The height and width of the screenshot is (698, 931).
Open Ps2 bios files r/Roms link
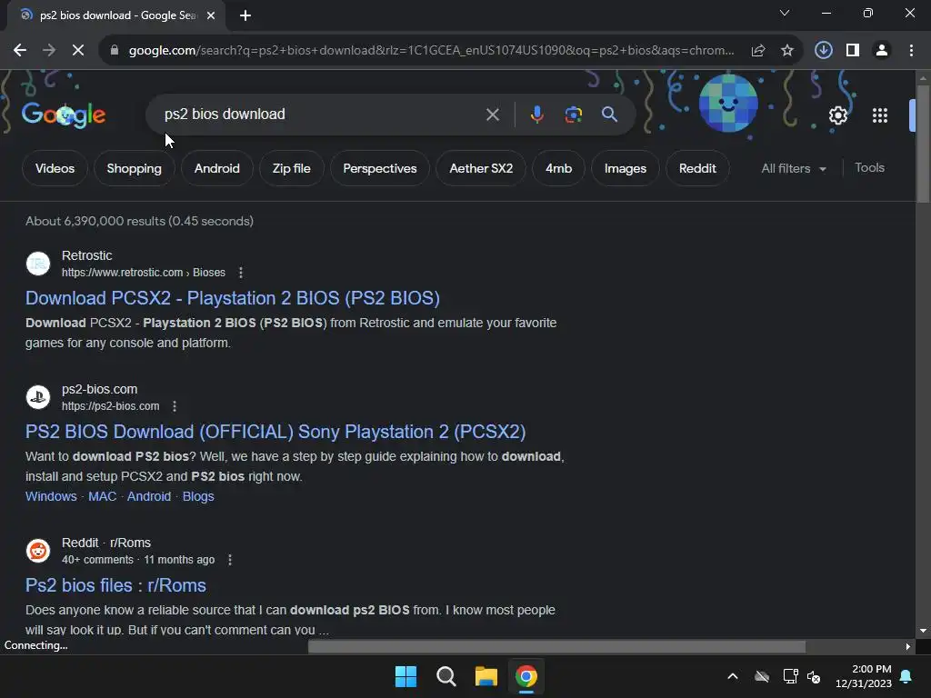click(115, 585)
